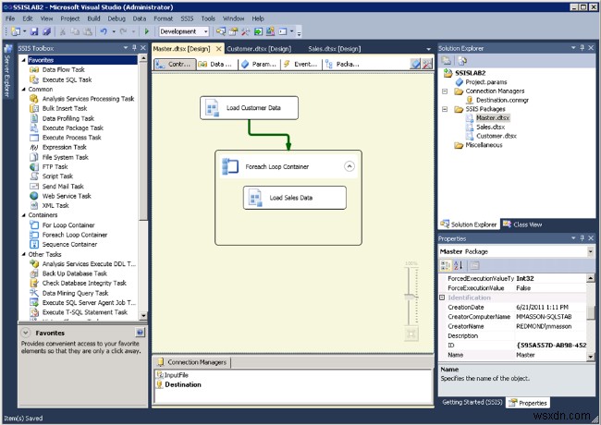Open the SSIS menu

tap(187, 18)
